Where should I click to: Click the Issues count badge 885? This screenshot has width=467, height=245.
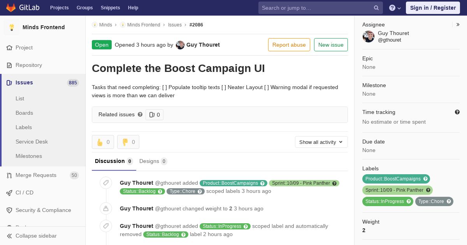pos(73,82)
